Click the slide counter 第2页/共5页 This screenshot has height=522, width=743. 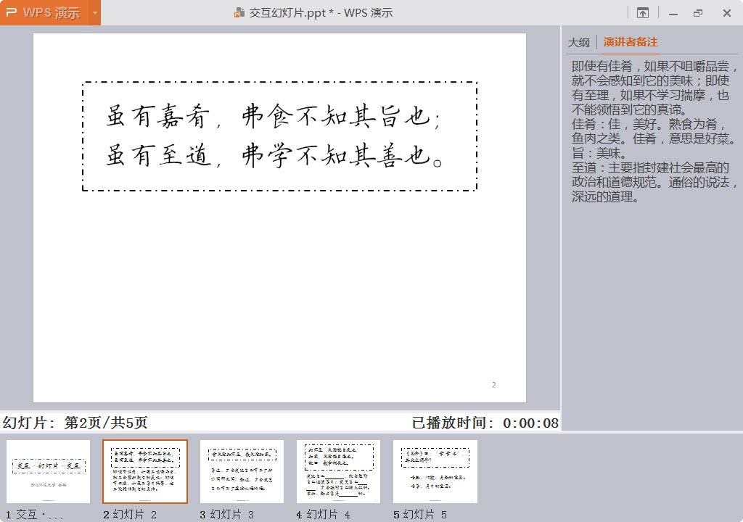point(106,423)
